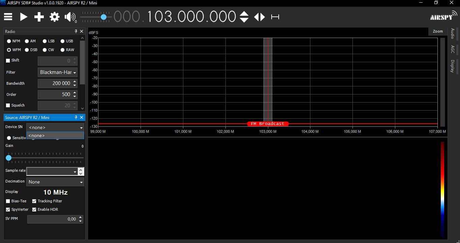Click the Radio panel scrollbar

[x=82, y=63]
